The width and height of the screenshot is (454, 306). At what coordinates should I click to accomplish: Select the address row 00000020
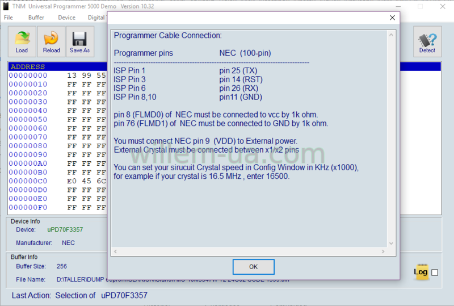pyautogui.click(x=28, y=93)
